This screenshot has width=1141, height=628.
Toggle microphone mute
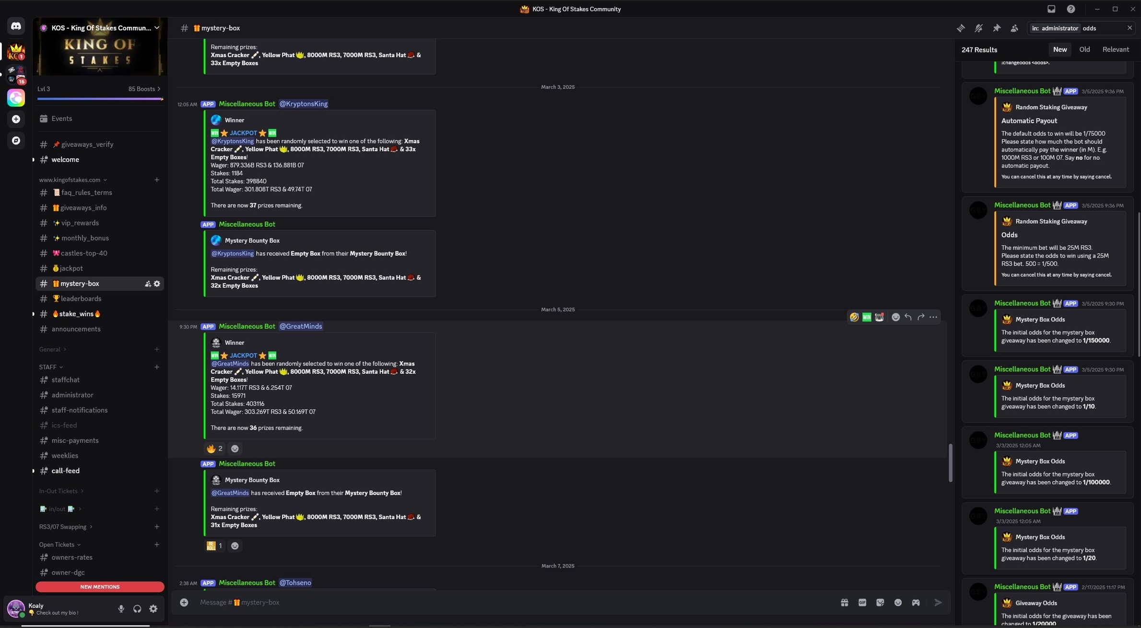pos(121,609)
